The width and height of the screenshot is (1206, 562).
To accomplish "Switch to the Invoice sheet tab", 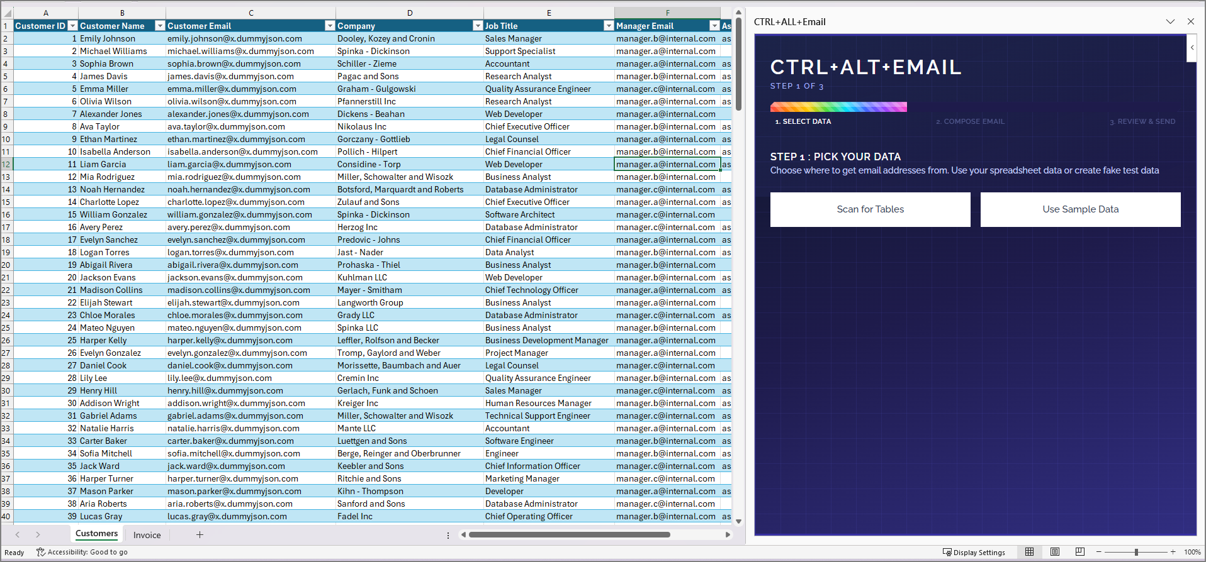I will click(147, 535).
